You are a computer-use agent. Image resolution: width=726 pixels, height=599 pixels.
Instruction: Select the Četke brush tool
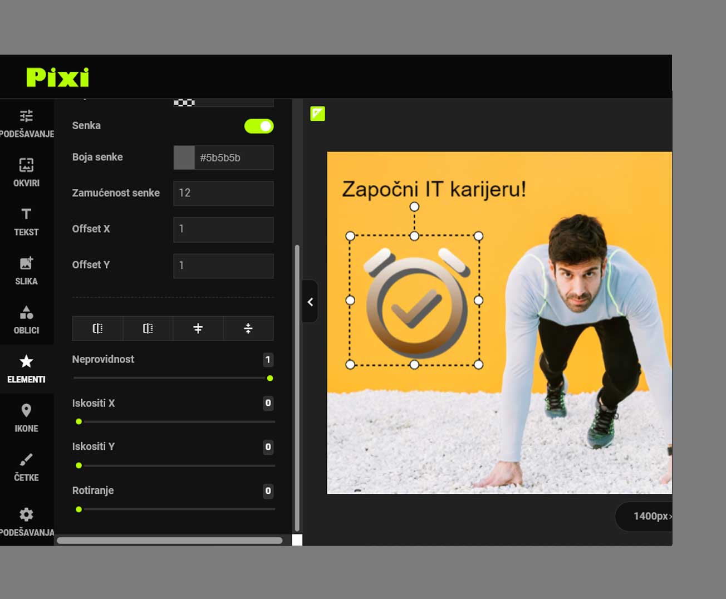pos(26,467)
